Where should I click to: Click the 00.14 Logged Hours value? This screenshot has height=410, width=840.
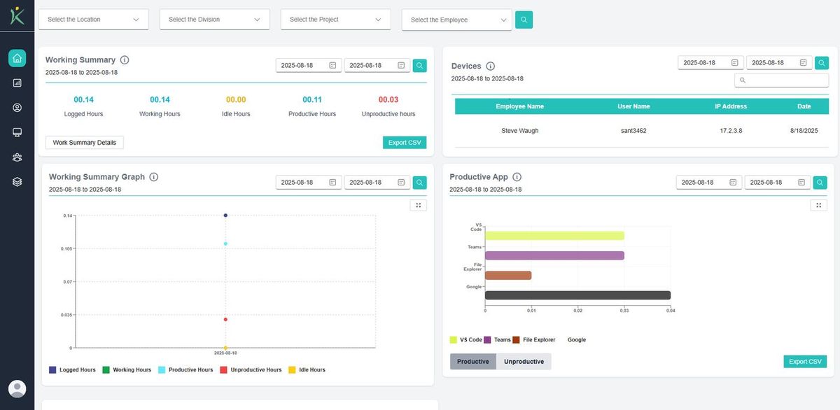coord(83,100)
